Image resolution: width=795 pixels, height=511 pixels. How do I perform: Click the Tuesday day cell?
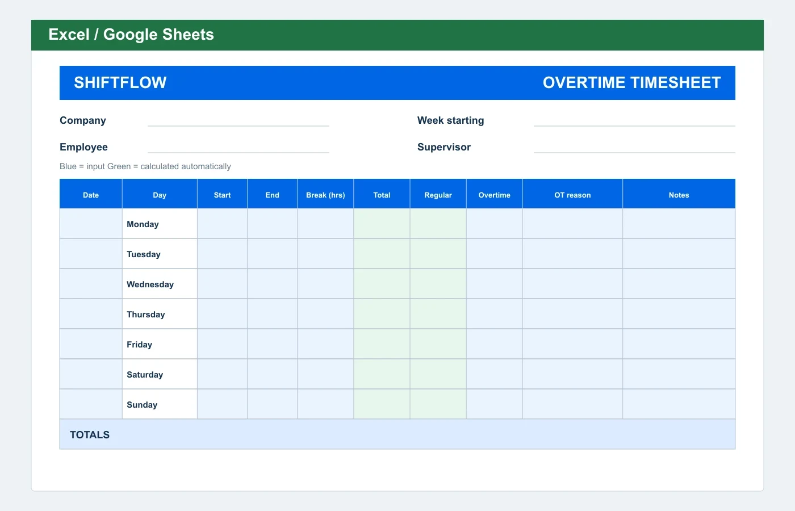pos(160,254)
